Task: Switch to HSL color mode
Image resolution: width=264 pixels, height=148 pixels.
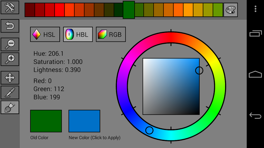Action: tap(45, 35)
